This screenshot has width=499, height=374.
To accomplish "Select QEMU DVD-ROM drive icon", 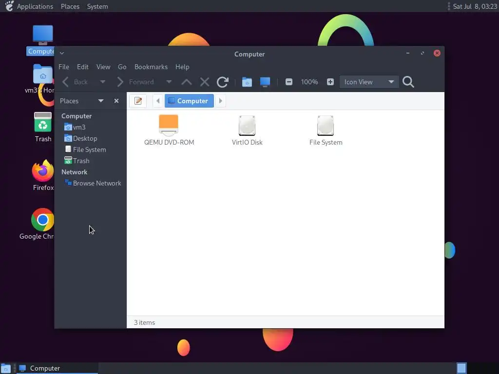I will 169,130.
